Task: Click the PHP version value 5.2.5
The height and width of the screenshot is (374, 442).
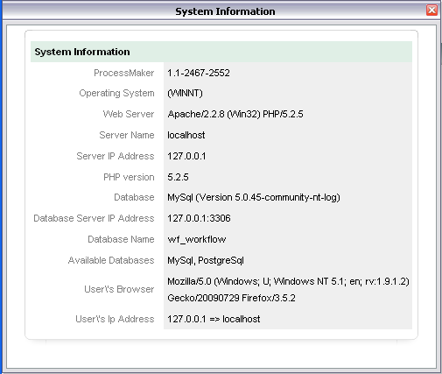Action: point(178,177)
